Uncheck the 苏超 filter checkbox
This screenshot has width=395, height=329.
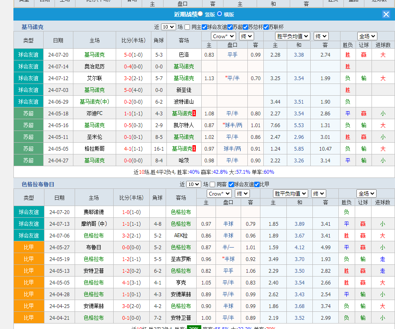click(x=229, y=27)
